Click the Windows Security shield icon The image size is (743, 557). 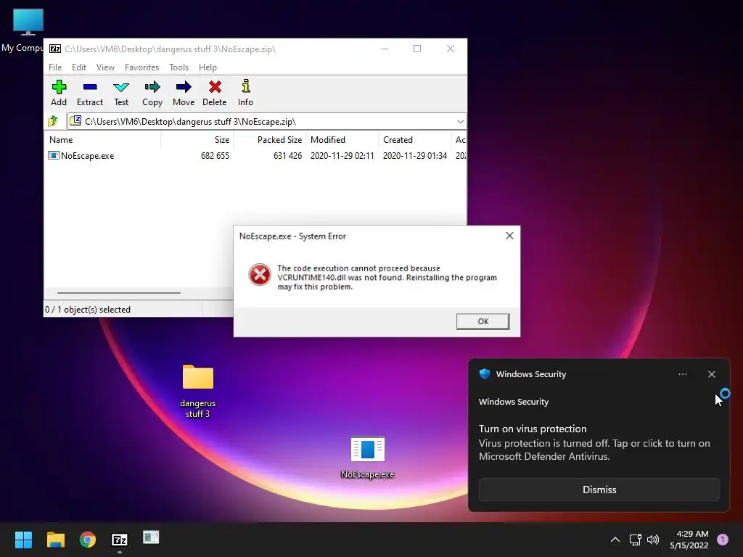pyautogui.click(x=484, y=374)
